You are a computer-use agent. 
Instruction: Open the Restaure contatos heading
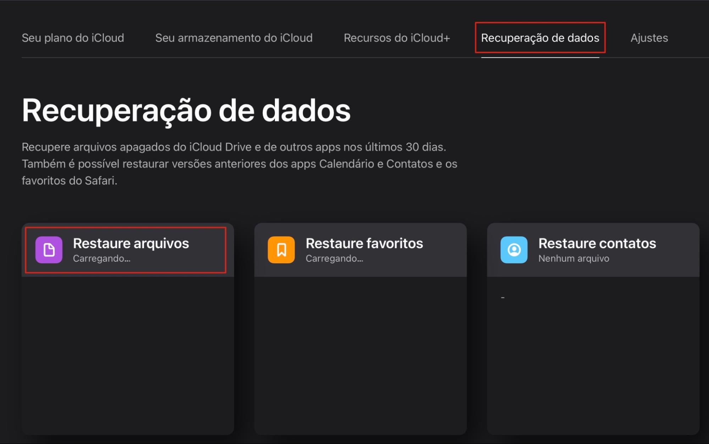tap(597, 243)
